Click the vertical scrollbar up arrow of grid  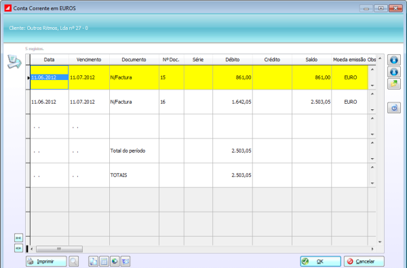[380, 58]
